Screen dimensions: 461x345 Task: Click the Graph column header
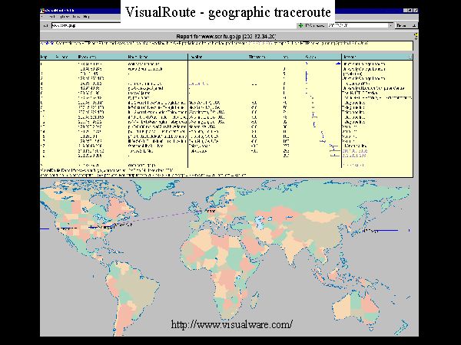point(310,57)
